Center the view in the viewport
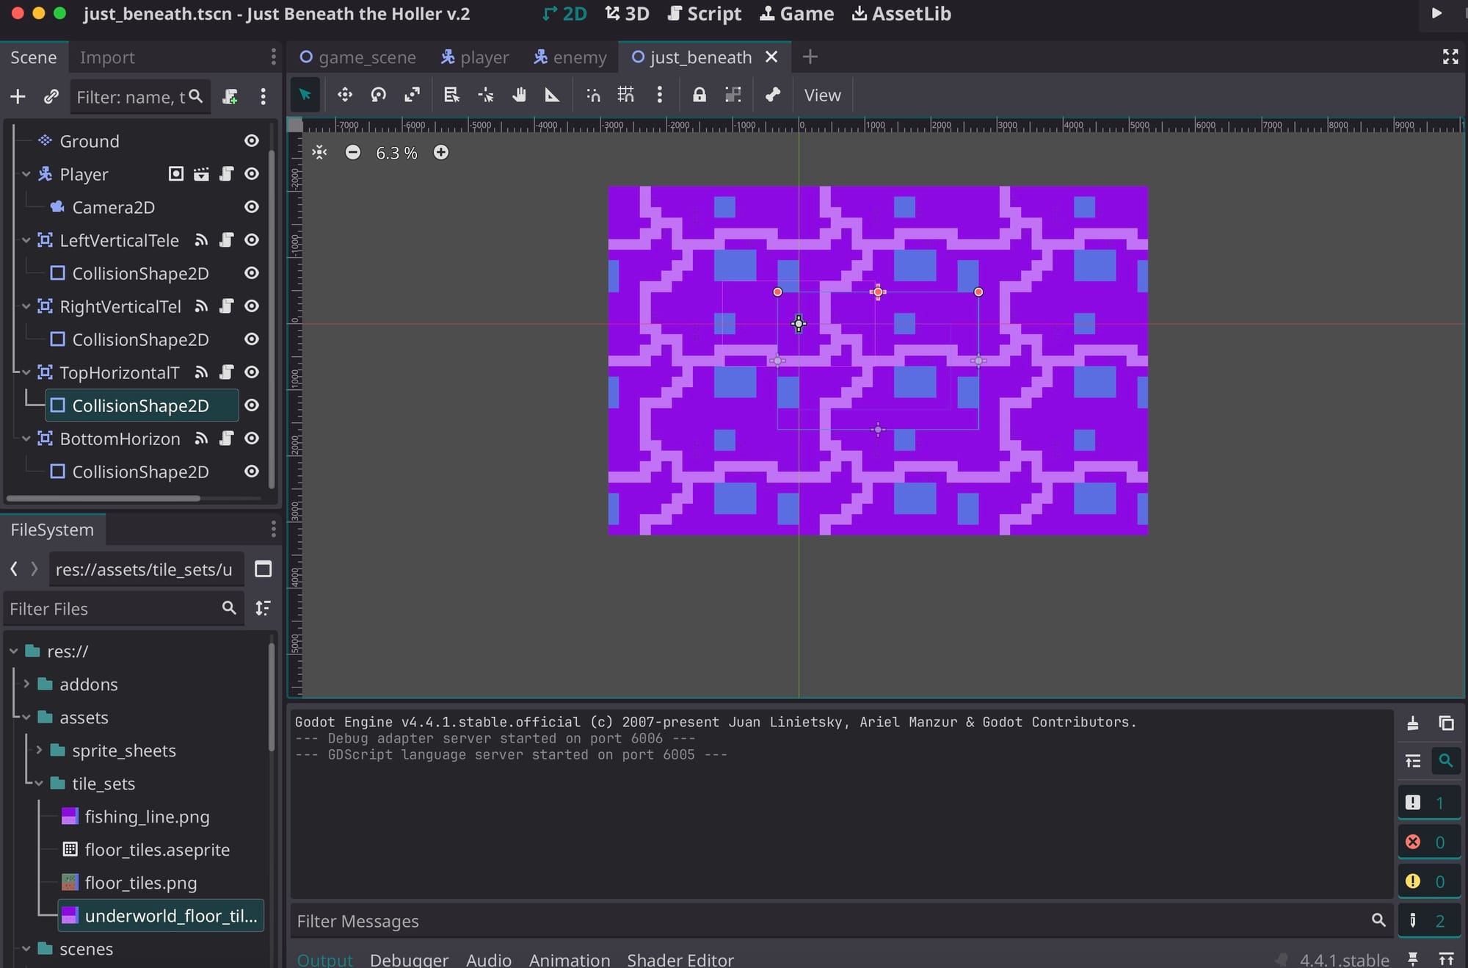1468x968 pixels. tap(319, 152)
